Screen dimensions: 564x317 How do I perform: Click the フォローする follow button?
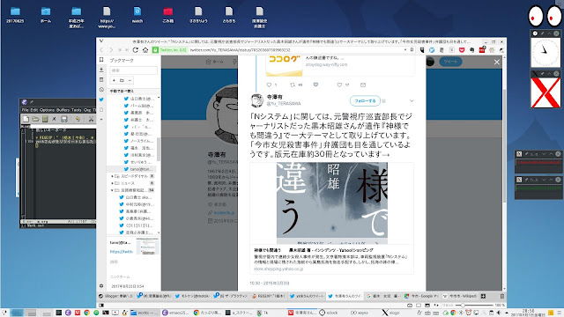365,101
